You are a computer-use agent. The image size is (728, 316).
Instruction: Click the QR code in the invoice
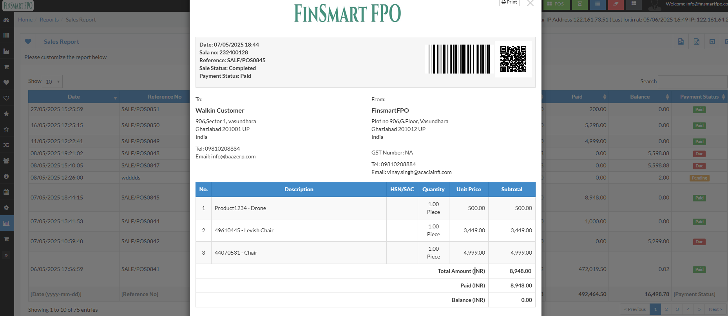pos(513,59)
